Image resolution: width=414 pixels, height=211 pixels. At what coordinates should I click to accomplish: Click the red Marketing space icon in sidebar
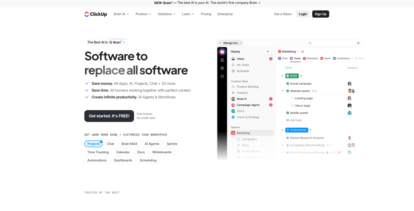233,133
